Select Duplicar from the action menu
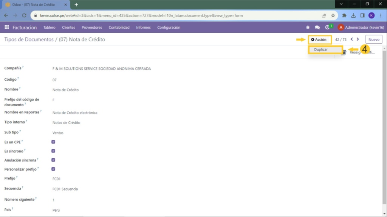The image size is (387, 217). tap(321, 50)
